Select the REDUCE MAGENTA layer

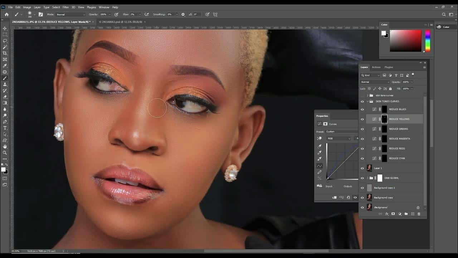(x=399, y=139)
